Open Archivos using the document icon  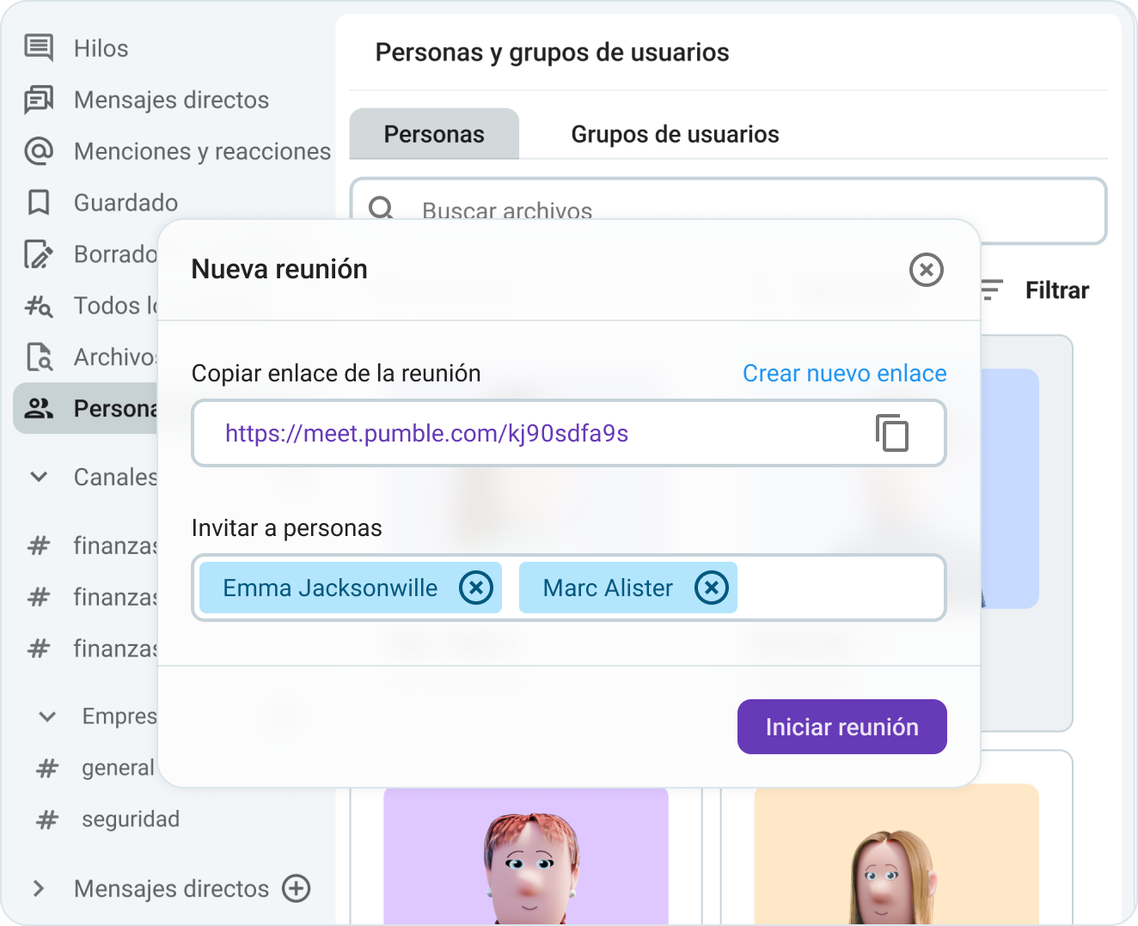click(38, 357)
